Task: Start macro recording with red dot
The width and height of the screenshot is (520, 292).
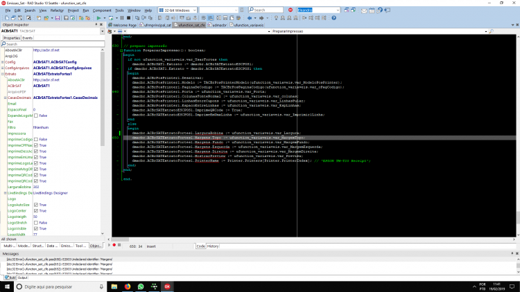Action: pos(114,246)
